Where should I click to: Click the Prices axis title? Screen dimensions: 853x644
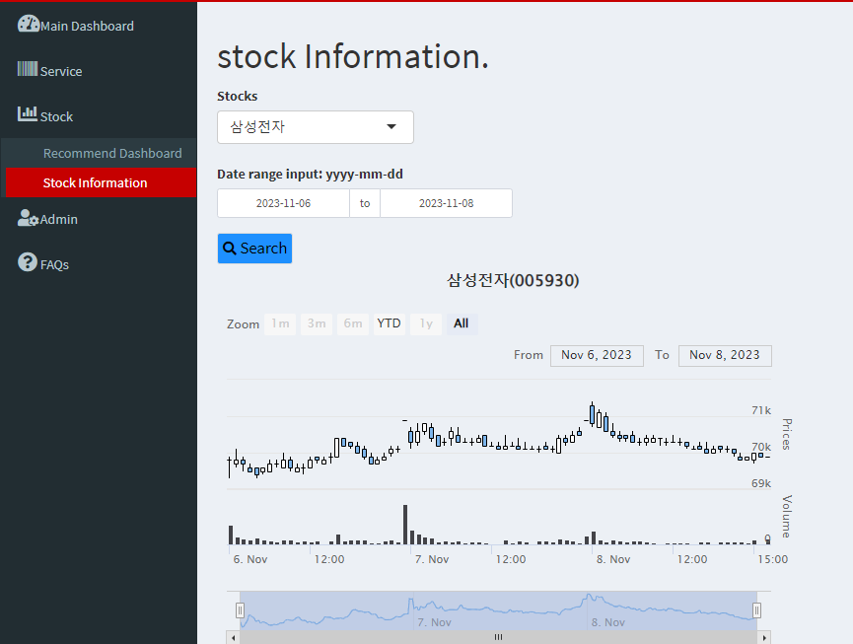tap(787, 434)
